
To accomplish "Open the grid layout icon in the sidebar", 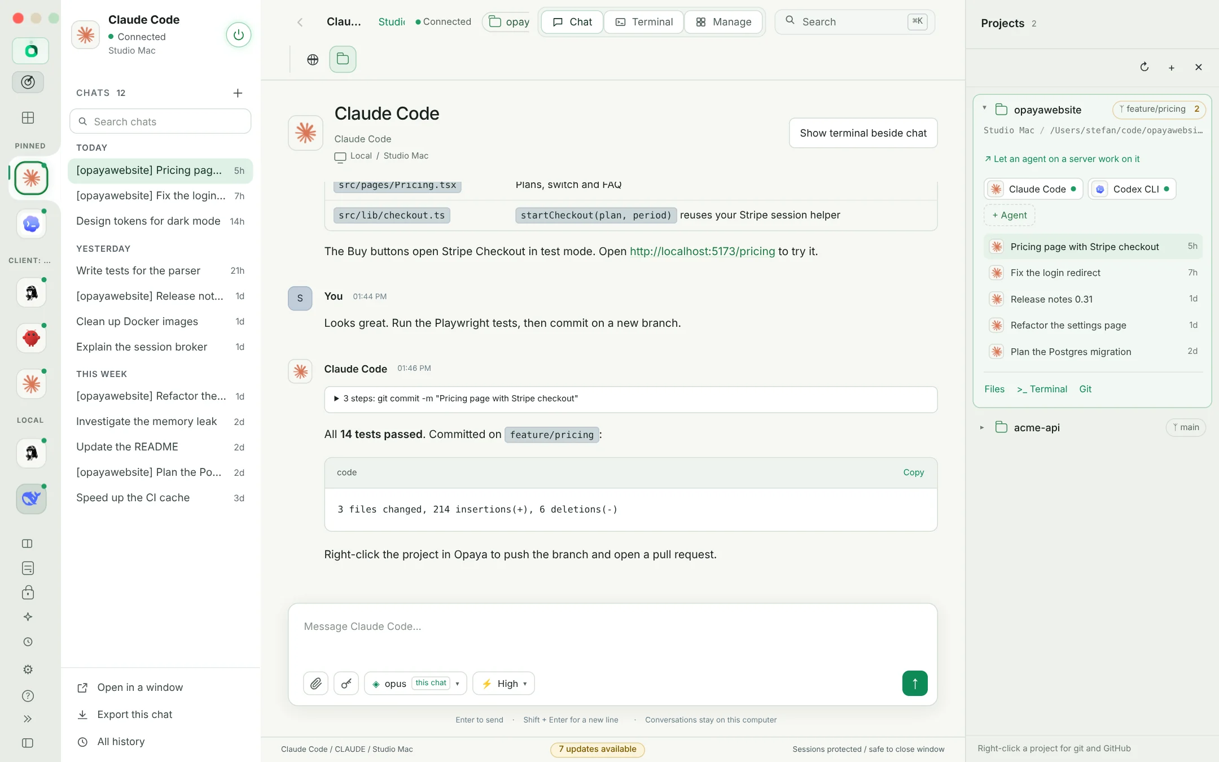I will [28, 117].
